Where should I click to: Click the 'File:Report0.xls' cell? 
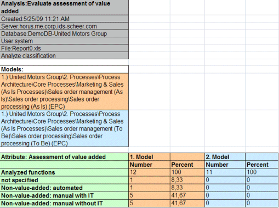(x=64, y=48)
